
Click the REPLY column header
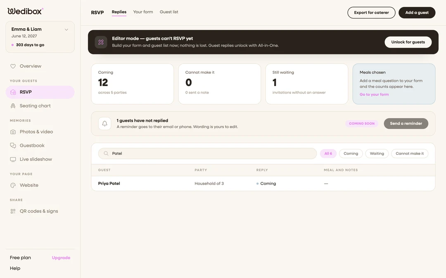coord(262,170)
